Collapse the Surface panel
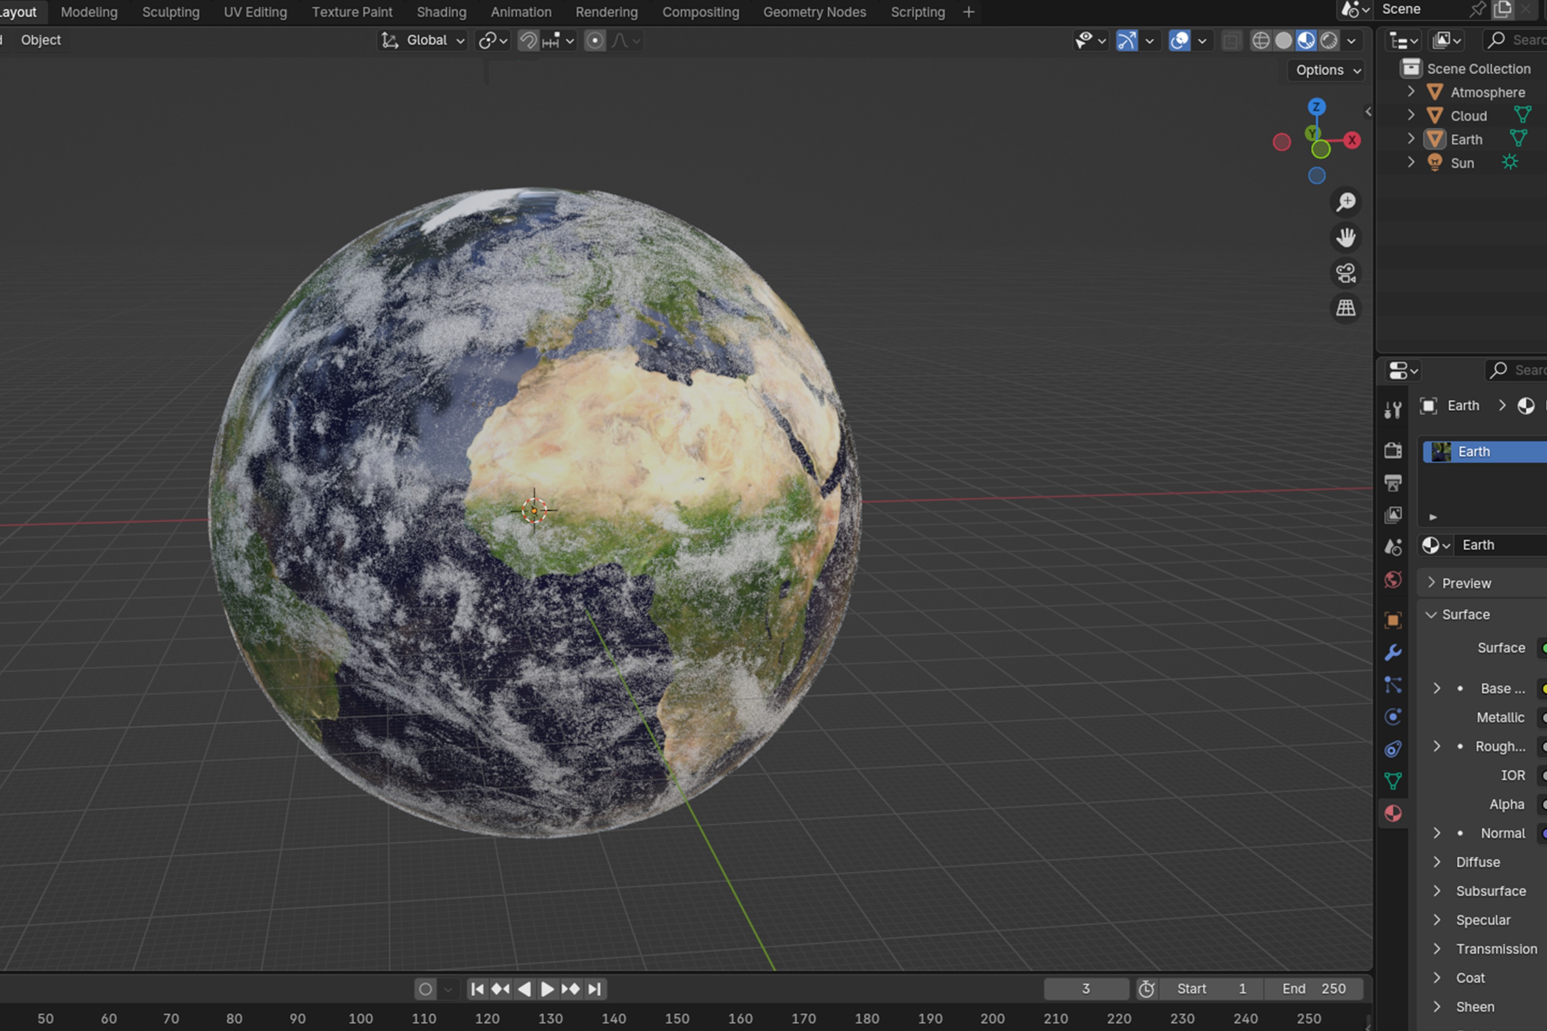The image size is (1547, 1031). tap(1431, 614)
